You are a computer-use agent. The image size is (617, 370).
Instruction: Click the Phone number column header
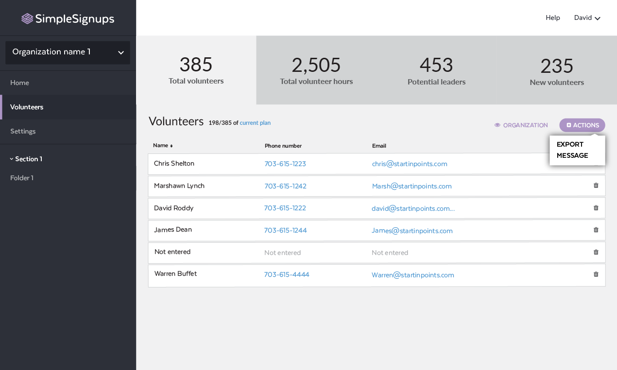[283, 146]
